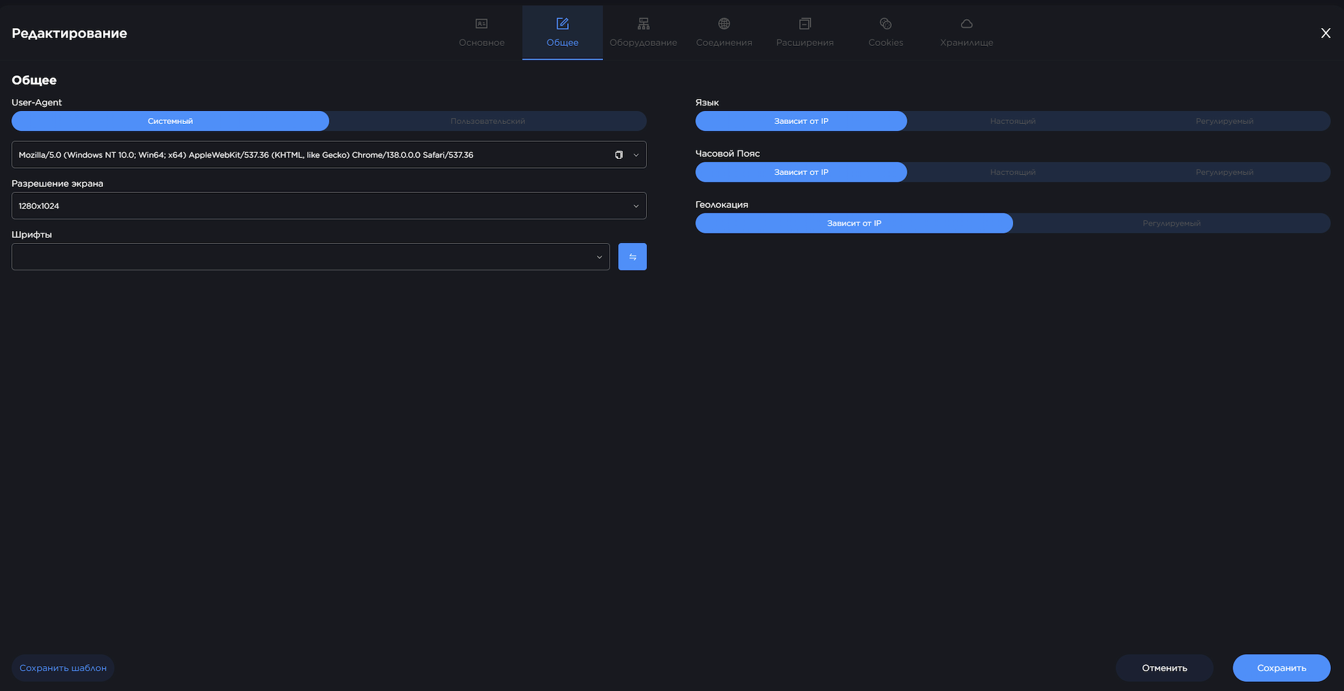This screenshot has height=691, width=1344.
Task: Open the Хранилище cloud icon
Action: coord(966,24)
